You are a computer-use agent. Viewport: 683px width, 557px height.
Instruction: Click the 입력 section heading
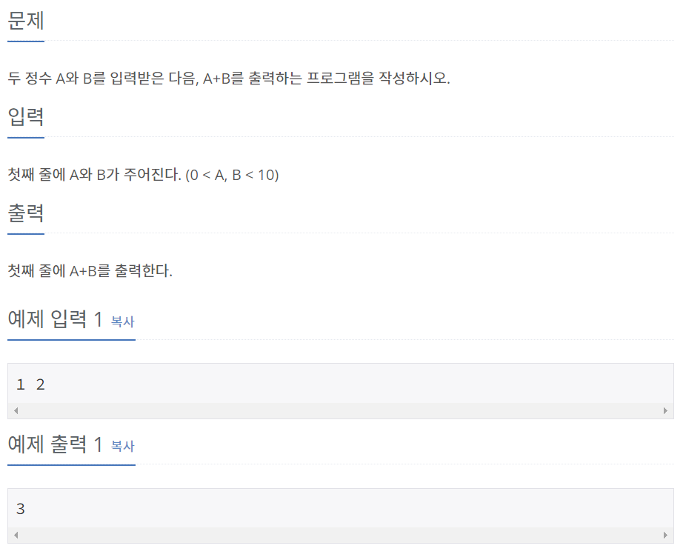click(26, 117)
